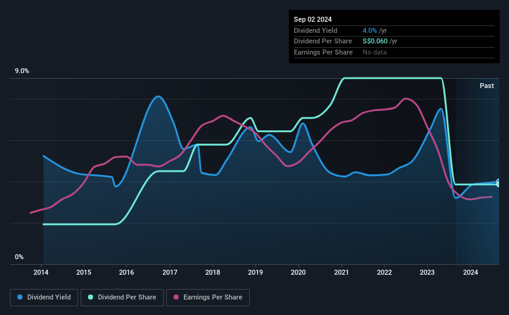Viewport: 509px width, 315px height.
Task: Click the 2023 x-axis label
Action: pyautogui.click(x=427, y=272)
